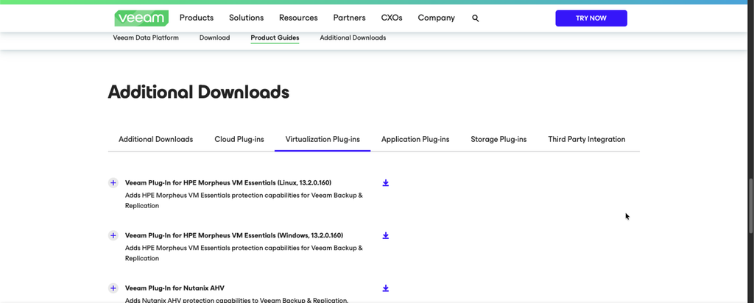Open the Products menu
Viewport: 754px width, 303px height.
pyautogui.click(x=197, y=18)
